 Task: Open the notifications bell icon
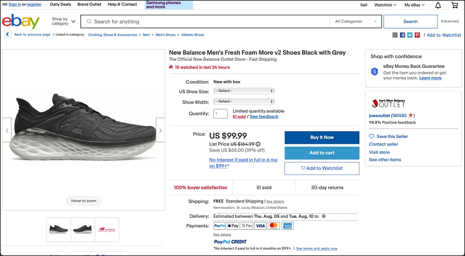click(x=438, y=5)
